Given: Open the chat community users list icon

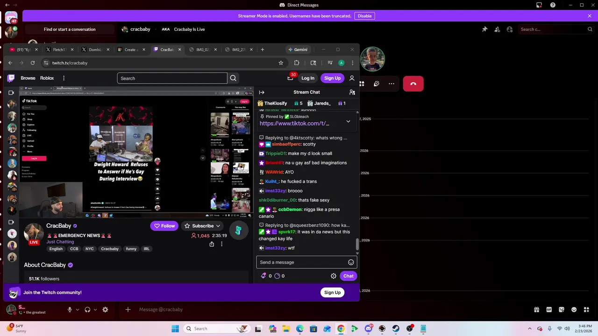Looking at the screenshot, I should click(x=352, y=92).
